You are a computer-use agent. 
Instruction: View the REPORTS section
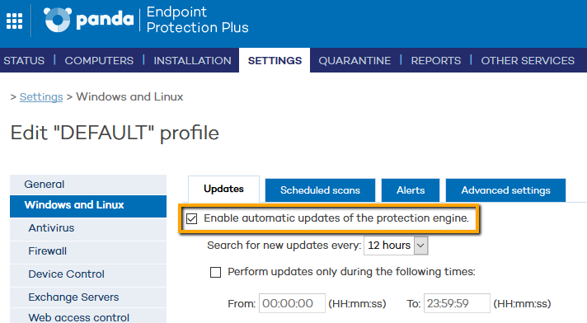pos(436,60)
